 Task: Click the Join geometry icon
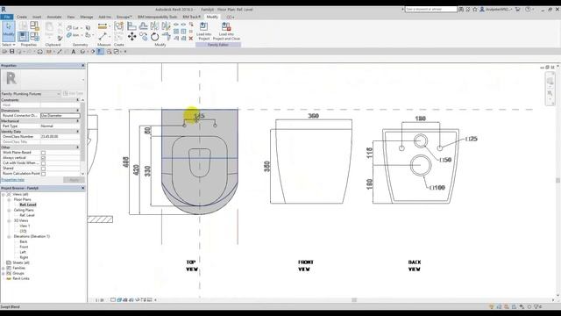(x=73, y=35)
